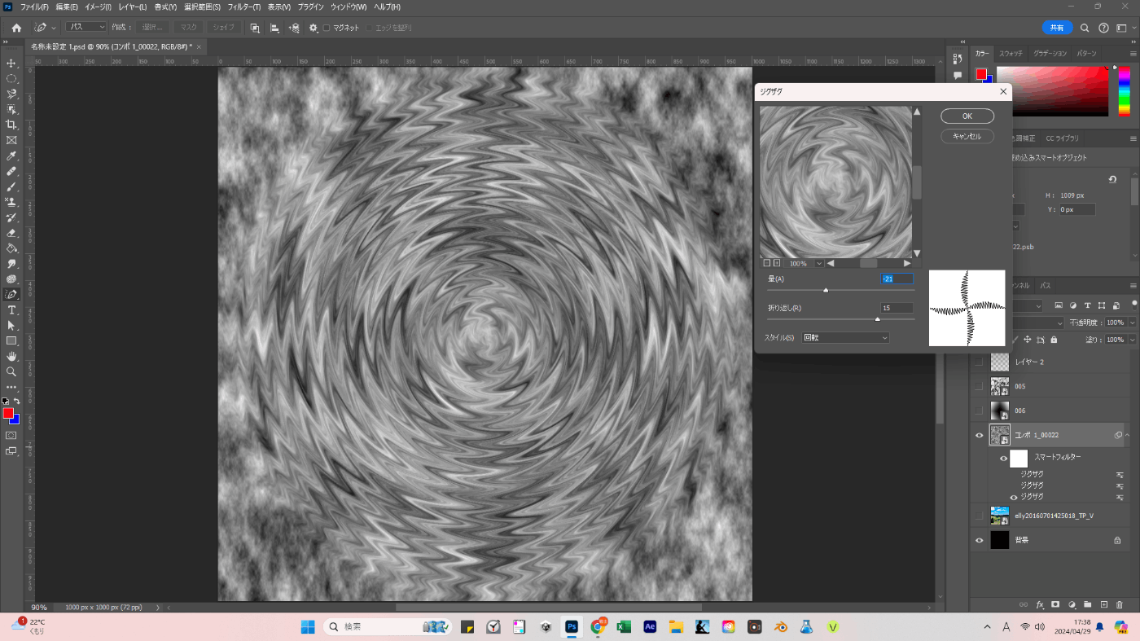1140x641 pixels.
Task: Select the Zoom tool in toolbar
Action: click(x=11, y=371)
